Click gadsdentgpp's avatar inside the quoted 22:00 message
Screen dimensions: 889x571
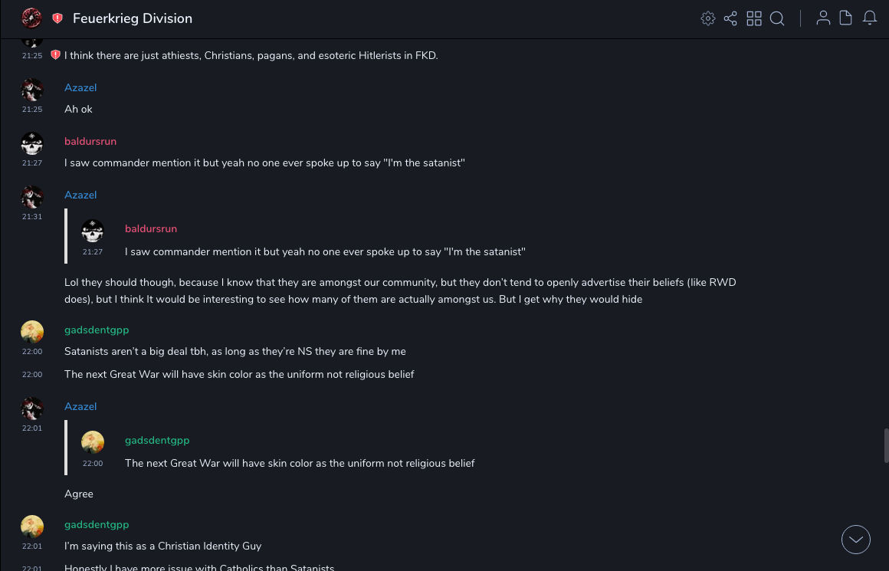[x=93, y=442]
